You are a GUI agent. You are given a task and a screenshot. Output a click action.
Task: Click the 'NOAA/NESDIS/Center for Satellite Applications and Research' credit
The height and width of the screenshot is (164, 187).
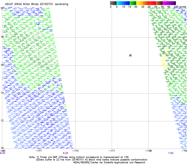(x=109, y=162)
